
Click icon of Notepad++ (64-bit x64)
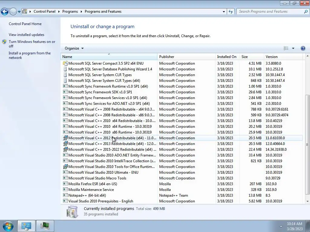(x=65, y=195)
